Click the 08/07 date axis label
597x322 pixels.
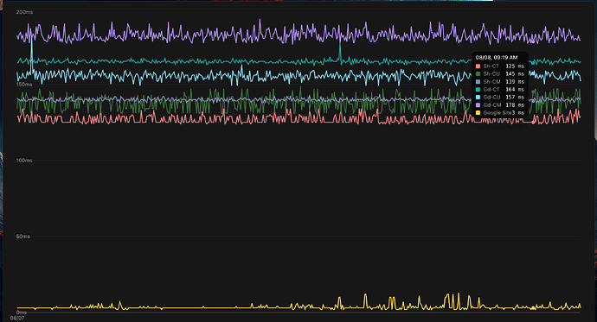tap(17, 319)
